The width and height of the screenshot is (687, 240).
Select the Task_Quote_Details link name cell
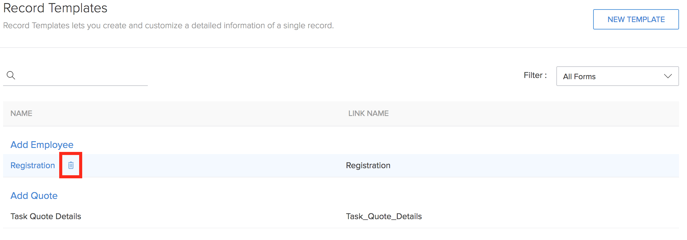[384, 216]
